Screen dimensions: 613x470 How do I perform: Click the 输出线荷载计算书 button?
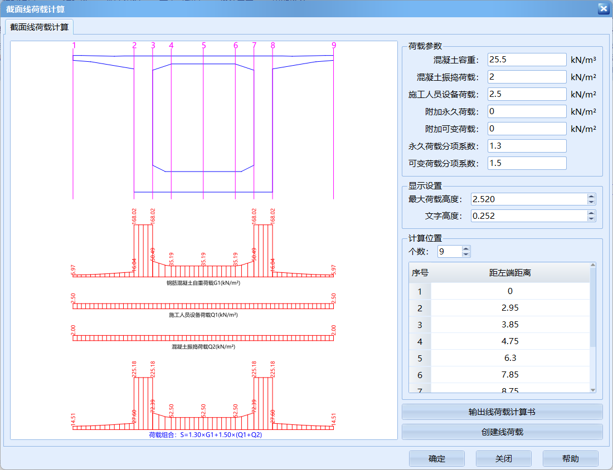coord(502,412)
